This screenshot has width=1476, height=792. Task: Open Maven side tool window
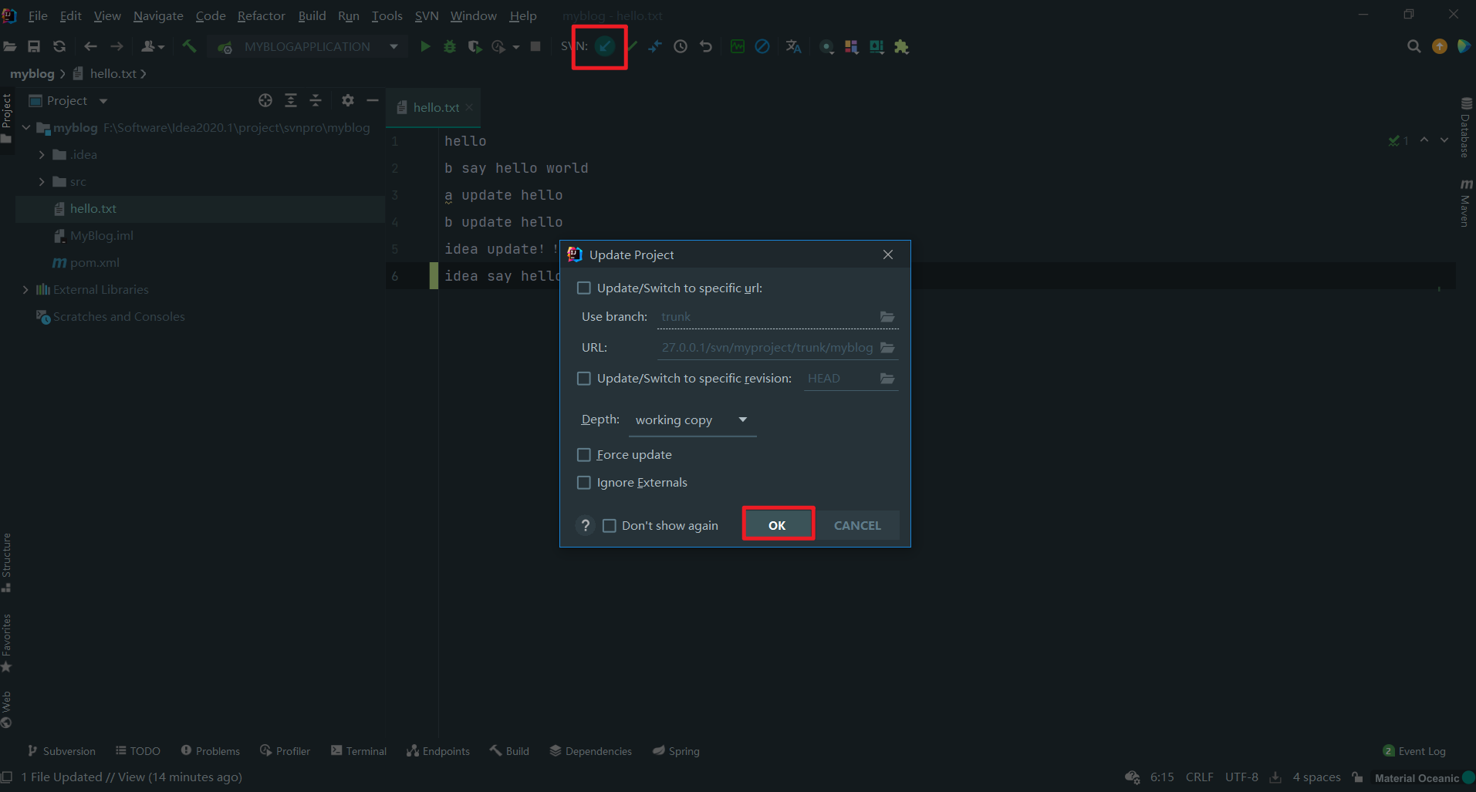tap(1465, 203)
